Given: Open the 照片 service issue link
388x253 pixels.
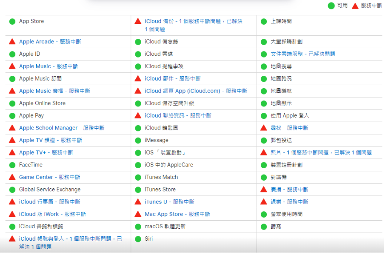Looking at the screenshot, I should pos(321,152).
